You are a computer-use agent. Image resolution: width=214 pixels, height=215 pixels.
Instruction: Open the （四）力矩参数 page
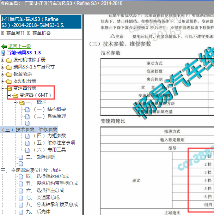pos(50,136)
